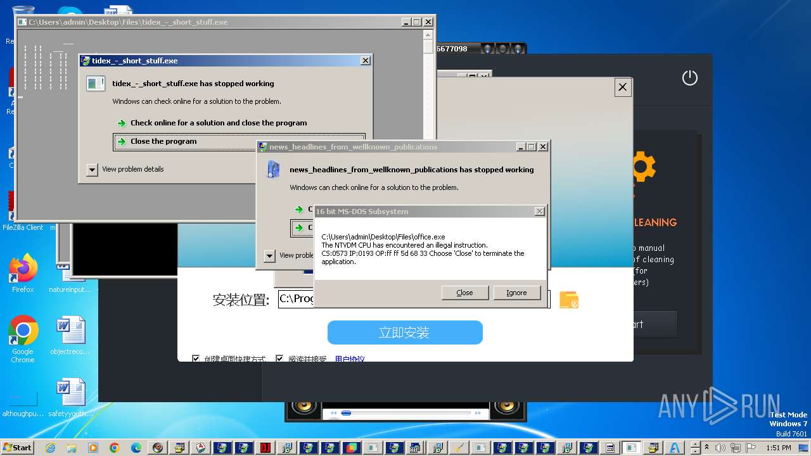Viewport: 811px width, 456px height.
Task: Toggle the 阅读并接受 agreement checkbox
Action: coord(279,358)
